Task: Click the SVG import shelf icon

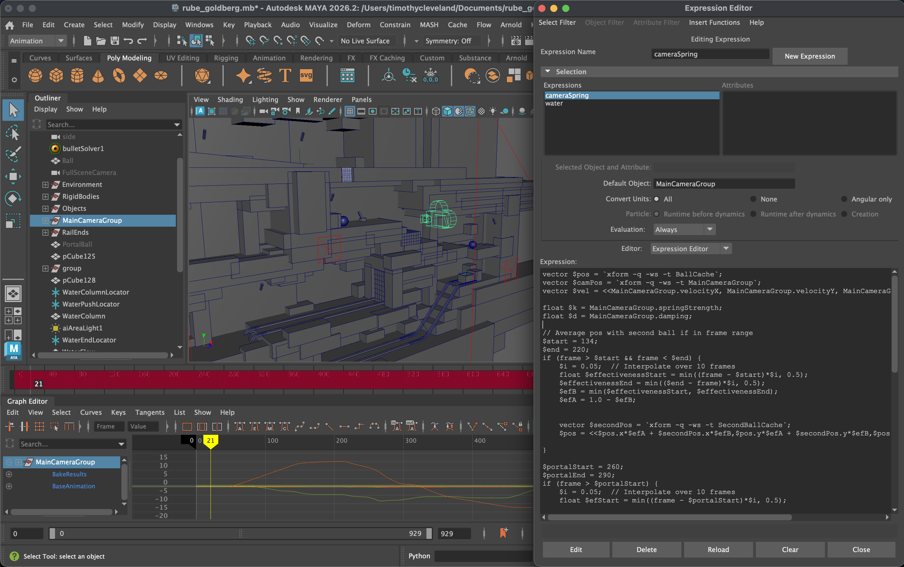Action: 306,76
